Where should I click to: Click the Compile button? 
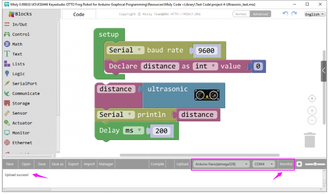click(157, 164)
